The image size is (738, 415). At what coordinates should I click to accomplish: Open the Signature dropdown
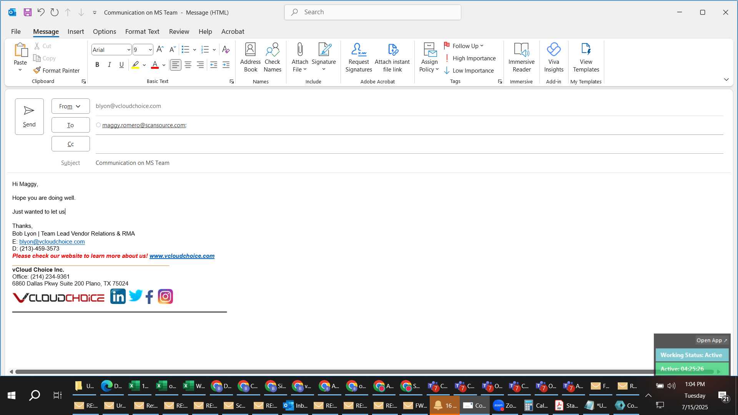324,58
